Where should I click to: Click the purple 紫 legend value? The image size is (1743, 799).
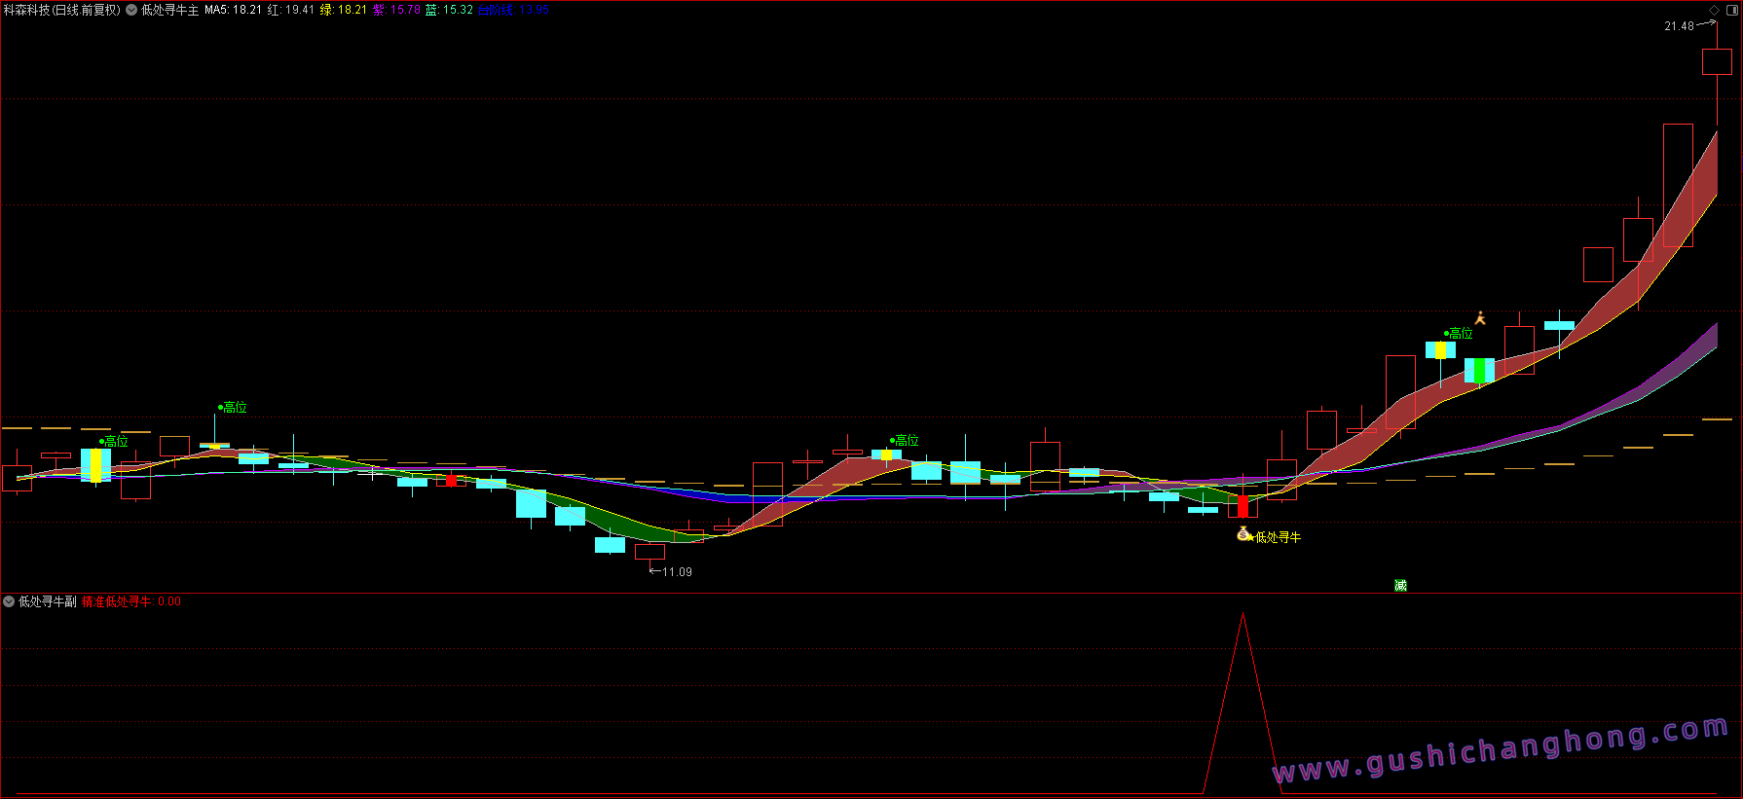click(396, 10)
